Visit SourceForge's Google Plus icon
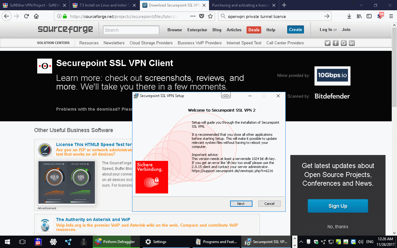This screenshot has height=248, width=397. click(x=344, y=43)
